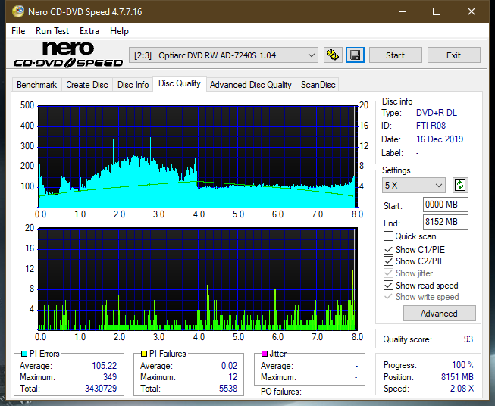Toggle the Quick scan checkbox
Image resolution: width=495 pixels, height=406 pixels.
tap(388, 236)
